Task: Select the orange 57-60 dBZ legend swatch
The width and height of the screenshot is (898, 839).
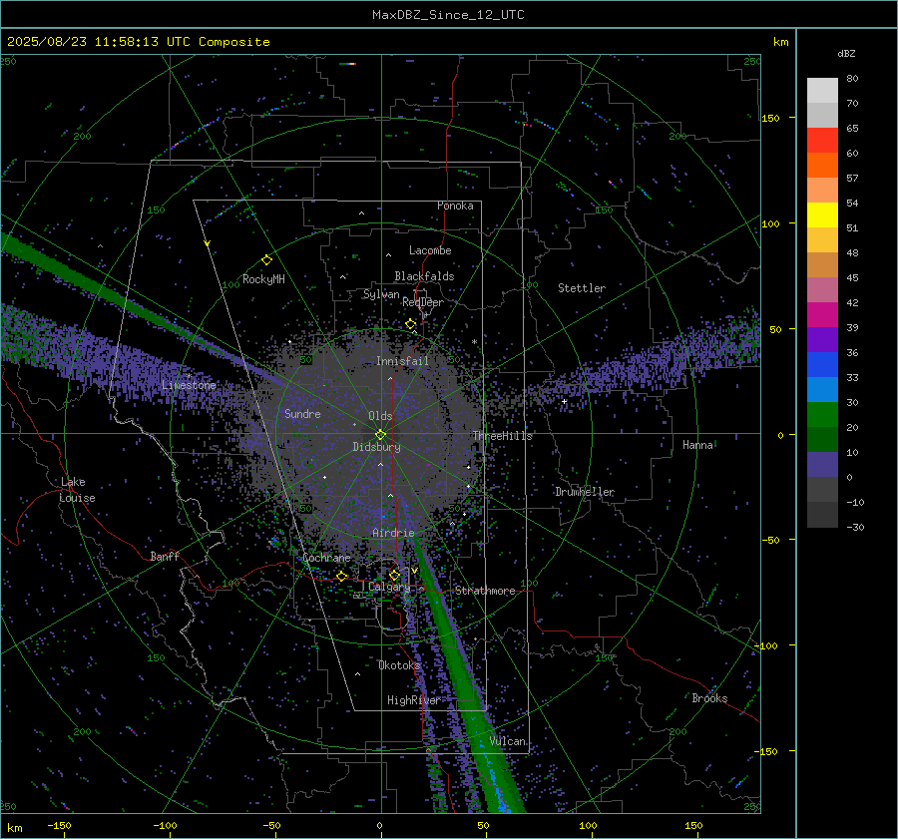Action: (822, 166)
